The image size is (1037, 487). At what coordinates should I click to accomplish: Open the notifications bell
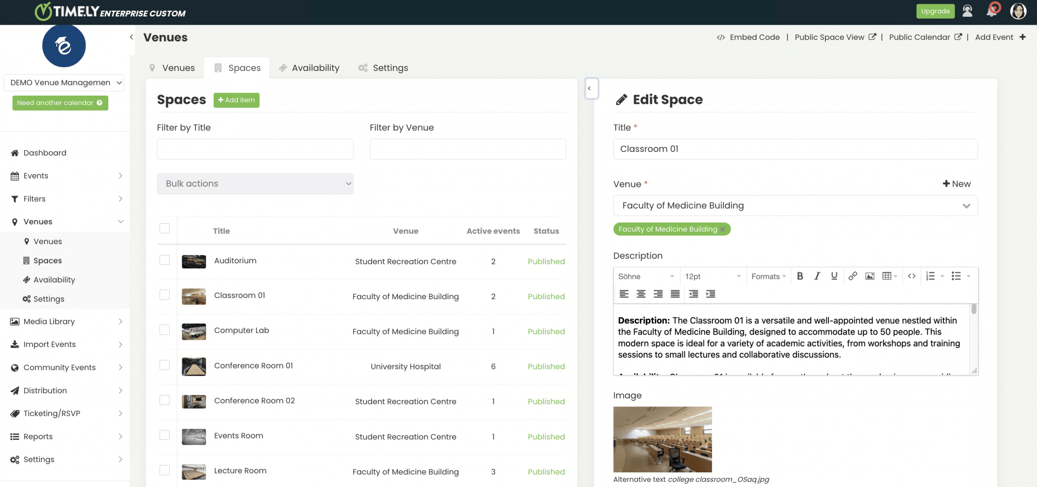click(x=993, y=11)
